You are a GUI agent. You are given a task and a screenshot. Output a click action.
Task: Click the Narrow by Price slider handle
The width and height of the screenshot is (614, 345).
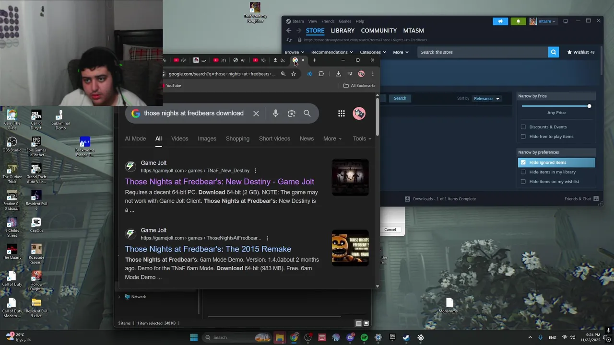pos(589,106)
